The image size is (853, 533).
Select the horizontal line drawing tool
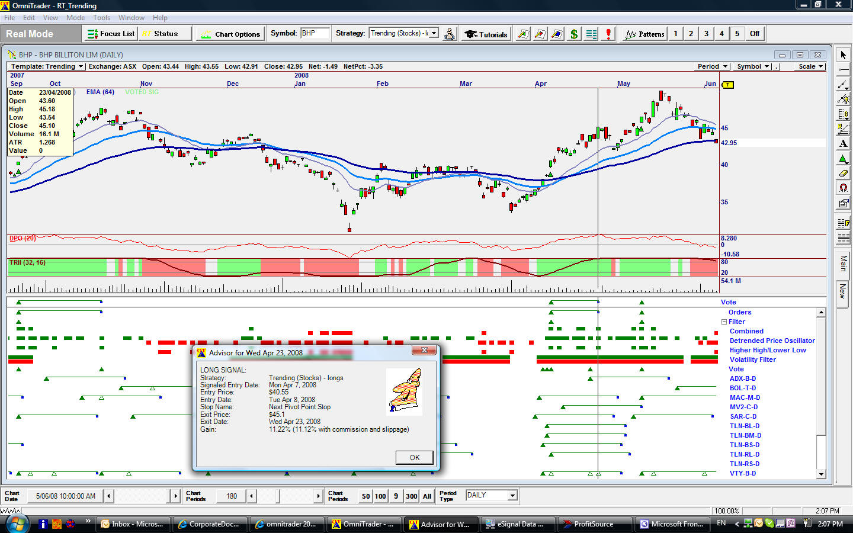point(843,70)
